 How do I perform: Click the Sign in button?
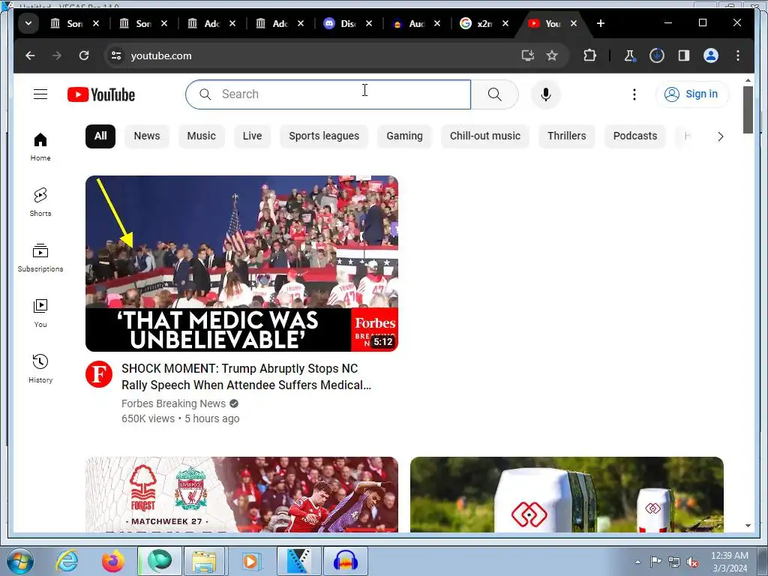click(x=691, y=94)
